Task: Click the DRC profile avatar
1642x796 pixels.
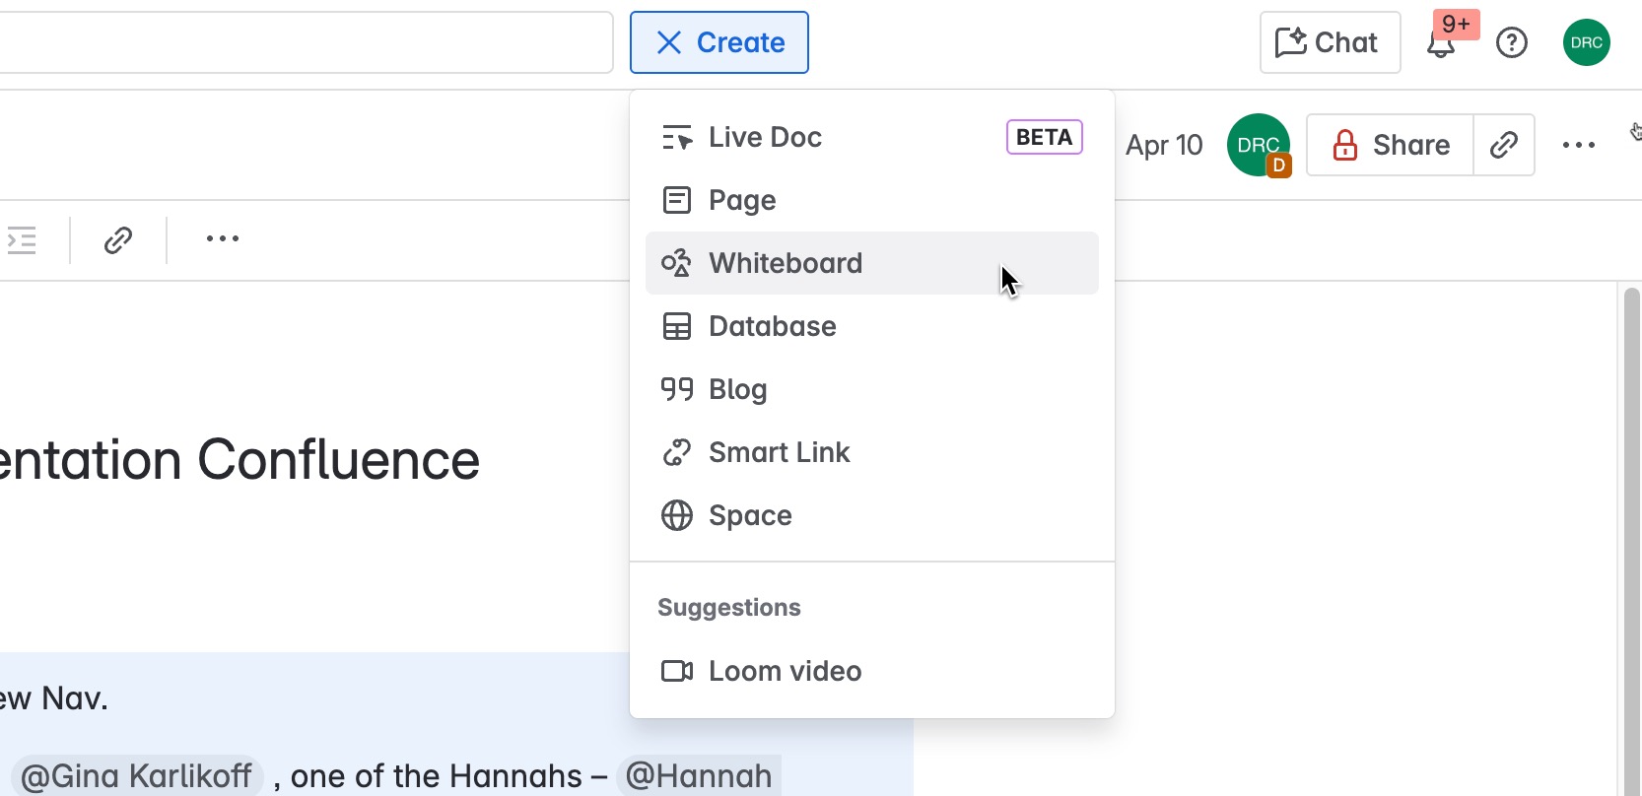Action: 1586,43
